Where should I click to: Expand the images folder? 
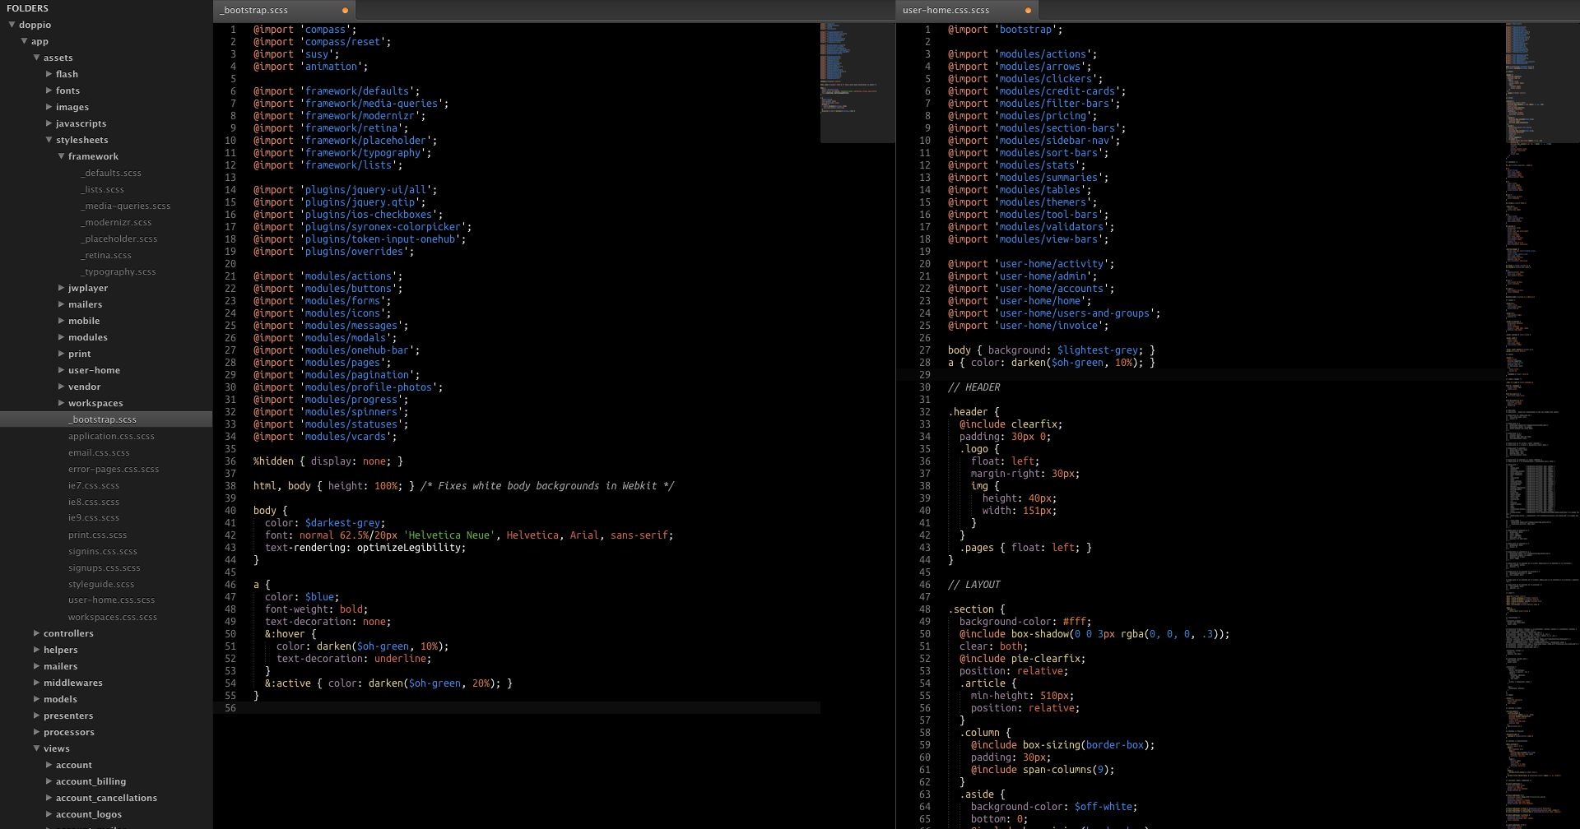(49, 107)
